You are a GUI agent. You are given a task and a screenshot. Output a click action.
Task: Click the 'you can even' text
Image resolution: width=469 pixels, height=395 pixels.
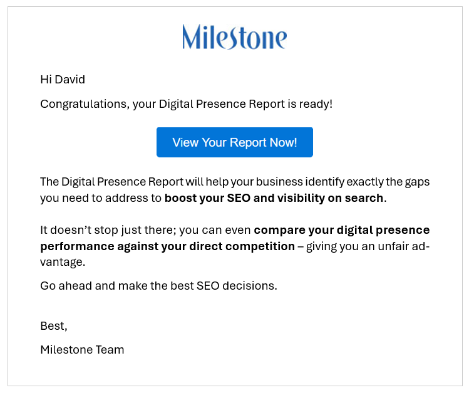pos(215,230)
